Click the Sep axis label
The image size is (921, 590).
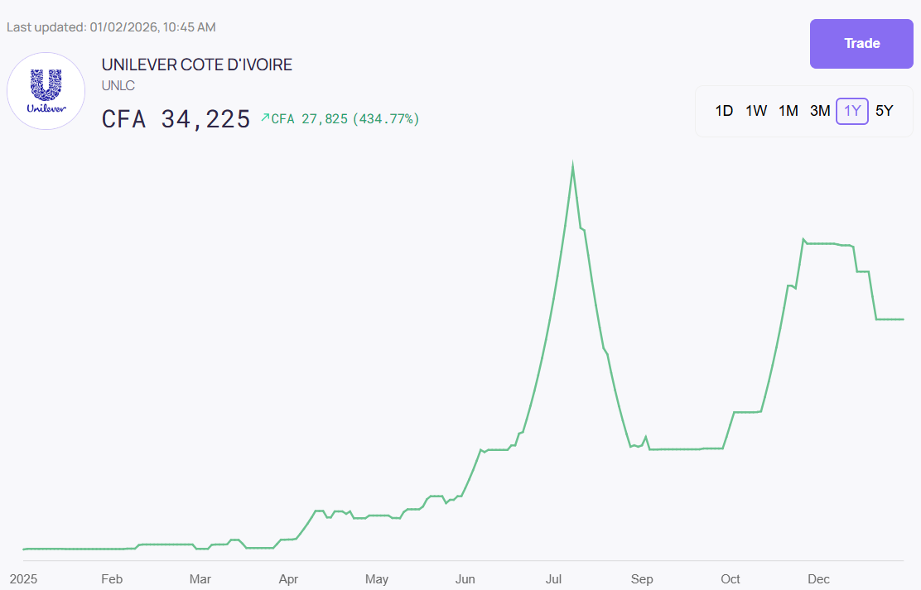pyautogui.click(x=642, y=579)
